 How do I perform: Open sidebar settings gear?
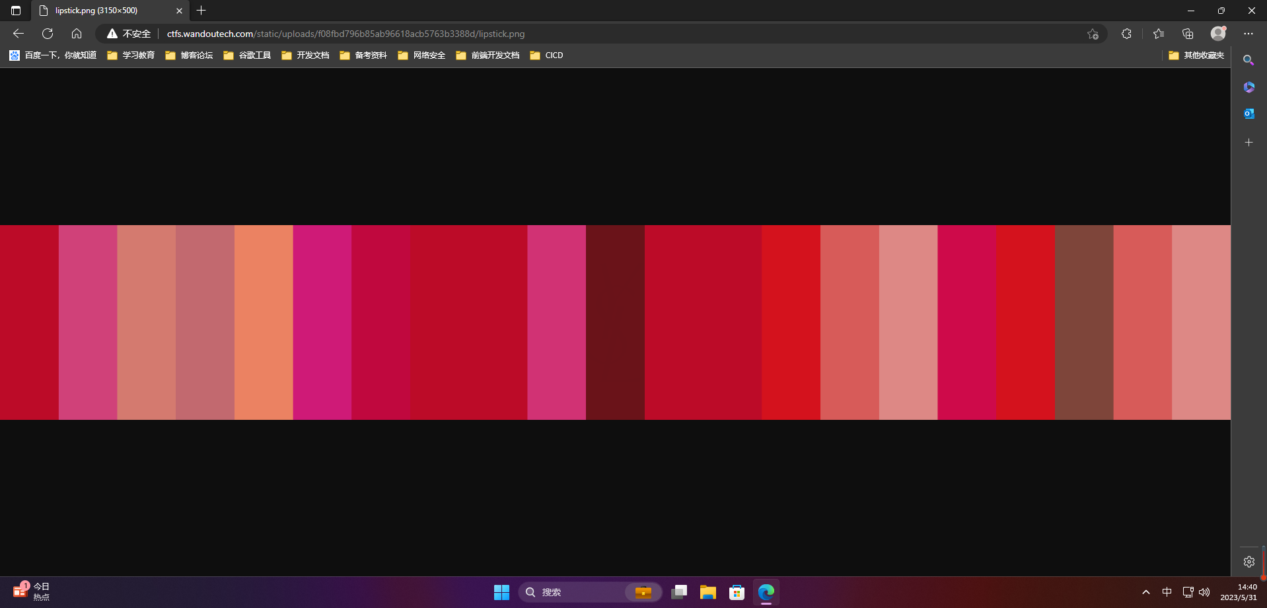(x=1249, y=562)
